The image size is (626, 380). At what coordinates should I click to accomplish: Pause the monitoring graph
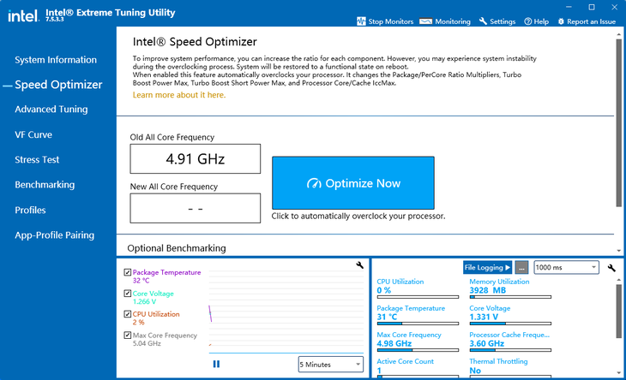tap(216, 364)
